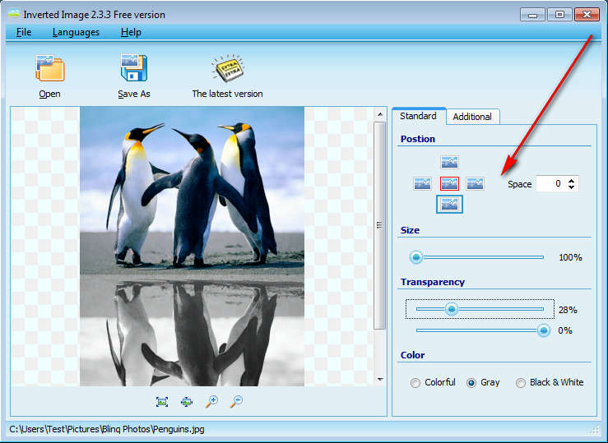Choose the Black & White radio button
This screenshot has height=443, width=608.
tap(521, 383)
